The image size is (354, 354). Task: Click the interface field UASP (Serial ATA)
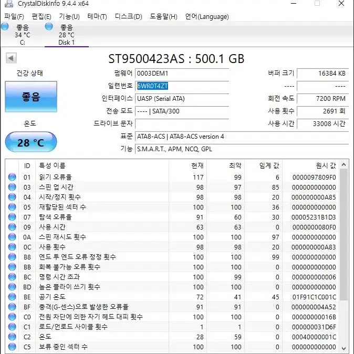click(x=182, y=99)
